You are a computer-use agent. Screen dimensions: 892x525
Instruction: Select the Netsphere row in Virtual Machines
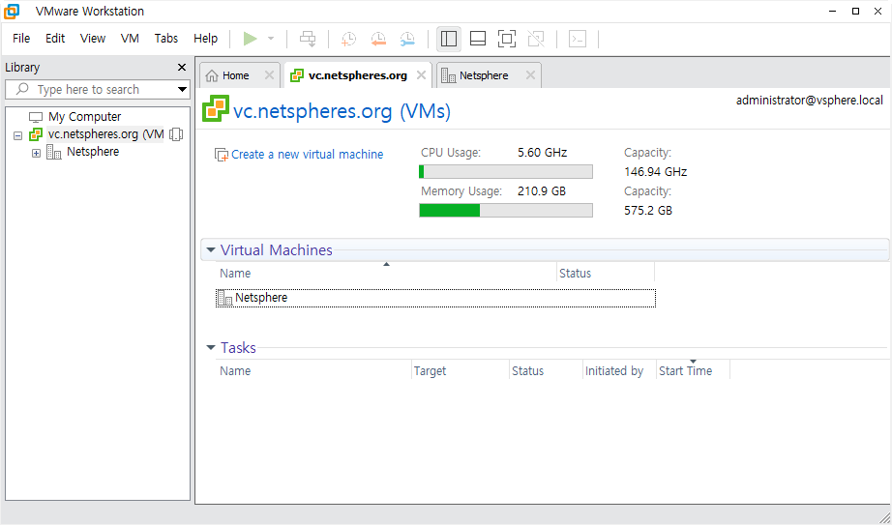[x=435, y=298]
